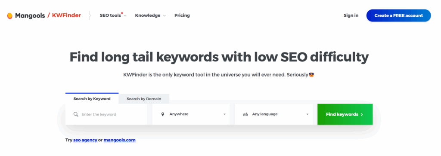Switch to Search by Keyword tab
This screenshot has height=156, width=441.
point(92,98)
